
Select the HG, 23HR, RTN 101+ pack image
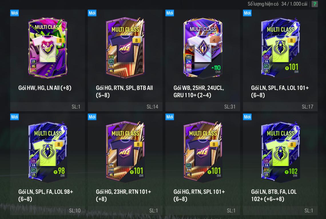(x=125, y=152)
